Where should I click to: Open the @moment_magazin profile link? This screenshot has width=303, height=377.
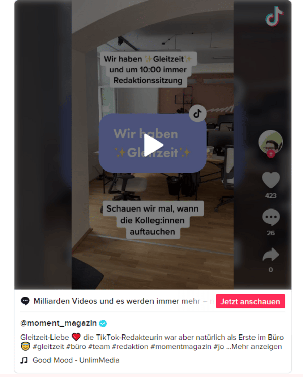(x=59, y=323)
